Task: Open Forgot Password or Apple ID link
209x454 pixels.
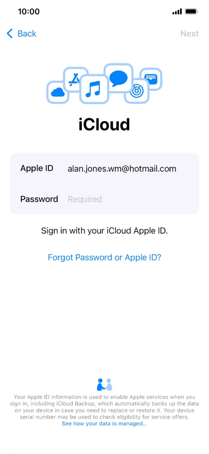Action: [x=104, y=258]
